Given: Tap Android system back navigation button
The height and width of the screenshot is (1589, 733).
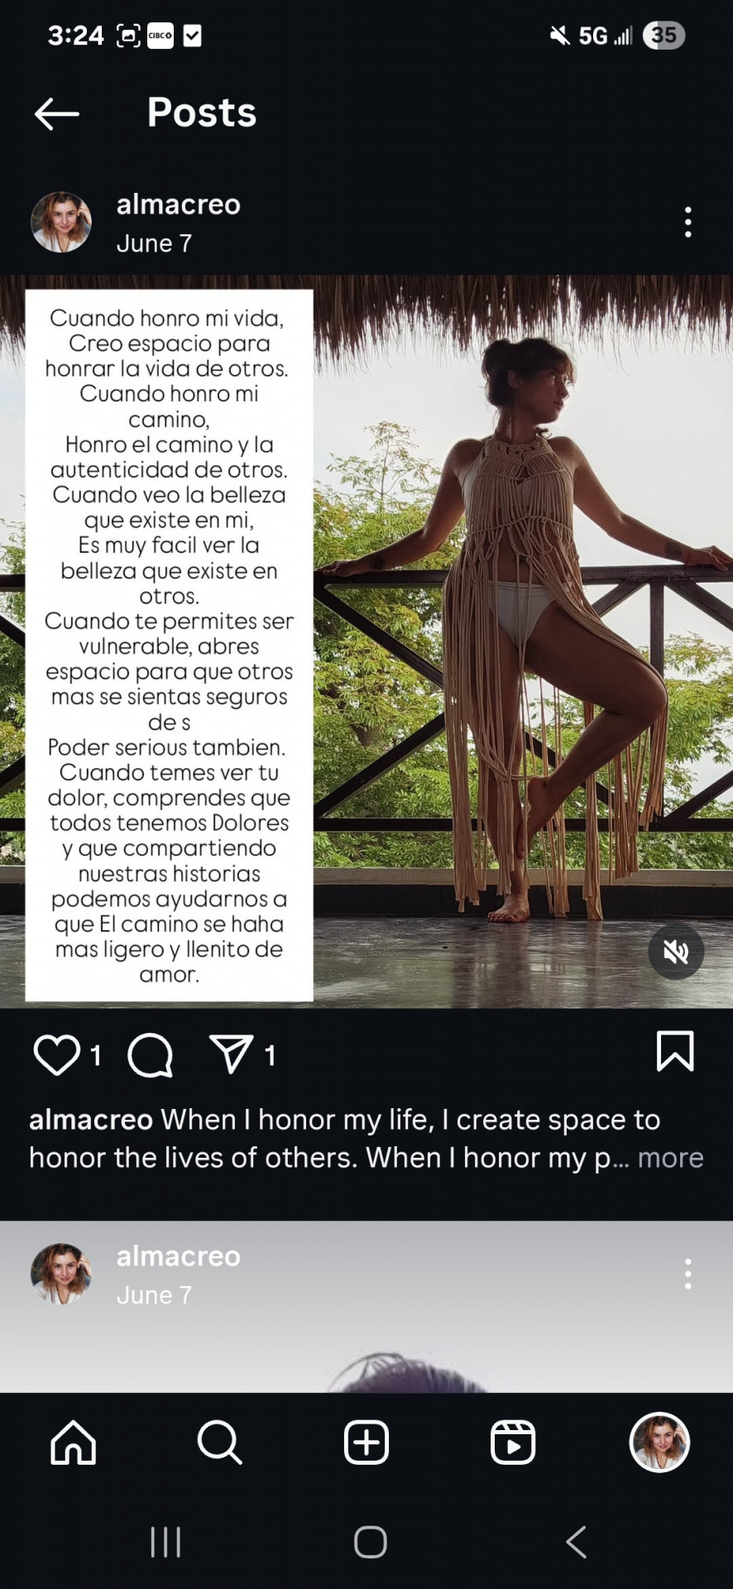Looking at the screenshot, I should point(576,1542).
